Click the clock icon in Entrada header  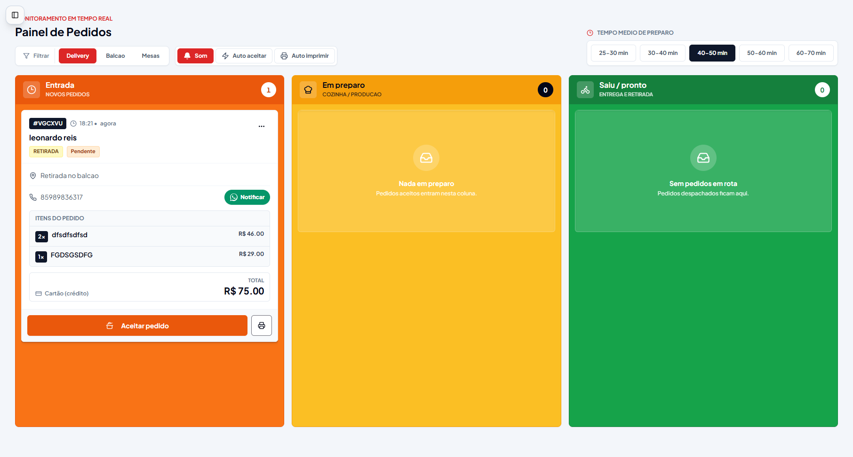32,90
